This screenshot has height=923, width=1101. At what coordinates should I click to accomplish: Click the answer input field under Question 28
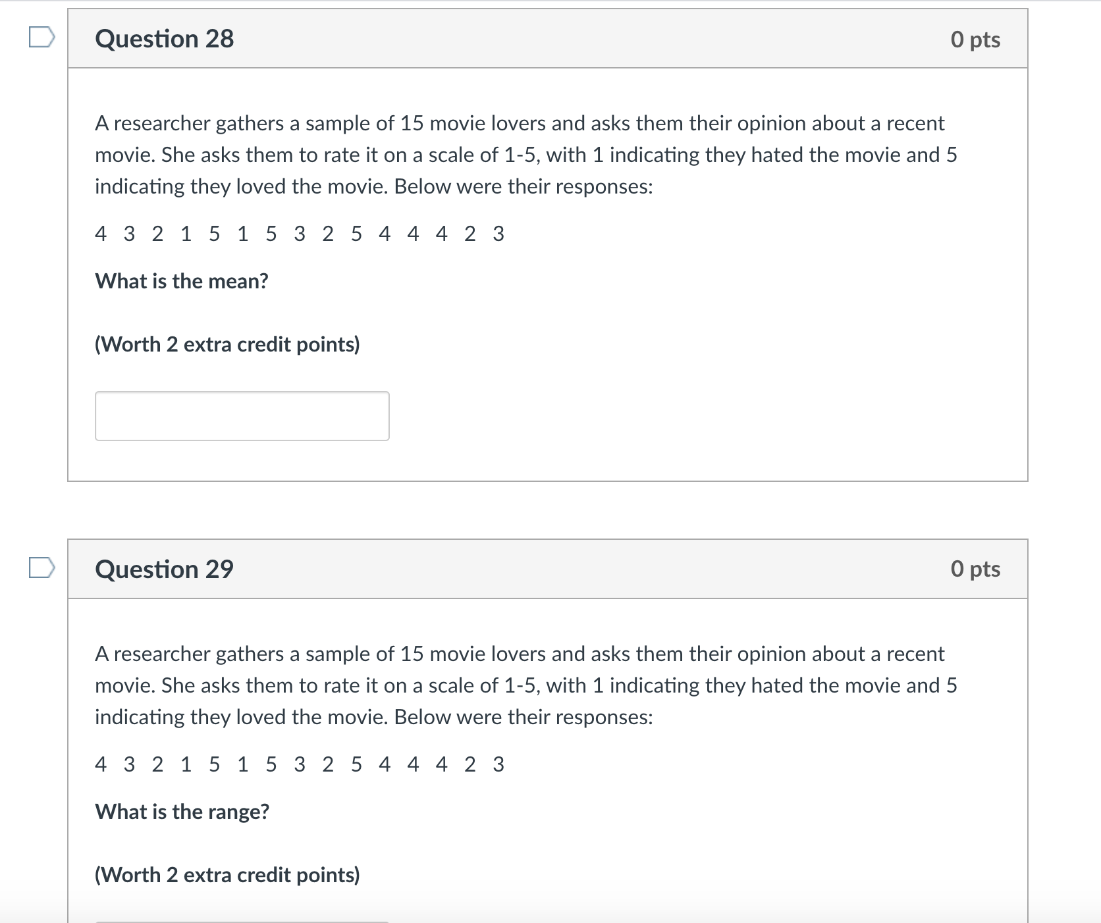coord(242,416)
